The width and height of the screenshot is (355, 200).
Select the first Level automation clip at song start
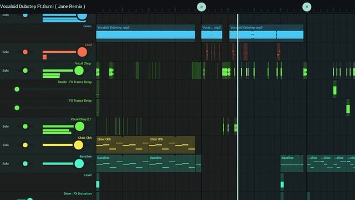click(x=98, y=183)
